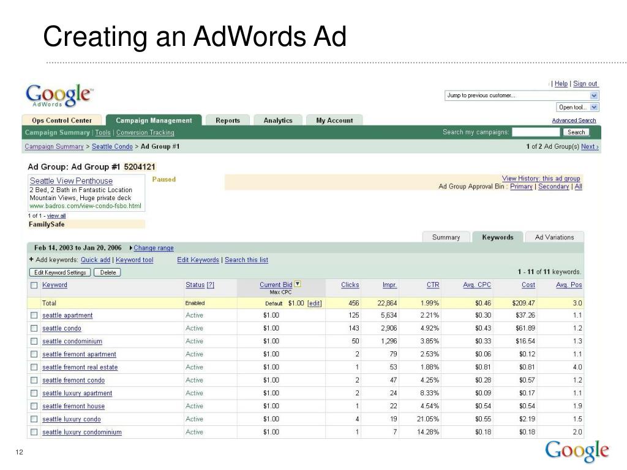
Task: Click the Edit Keywords link
Action: (198, 259)
